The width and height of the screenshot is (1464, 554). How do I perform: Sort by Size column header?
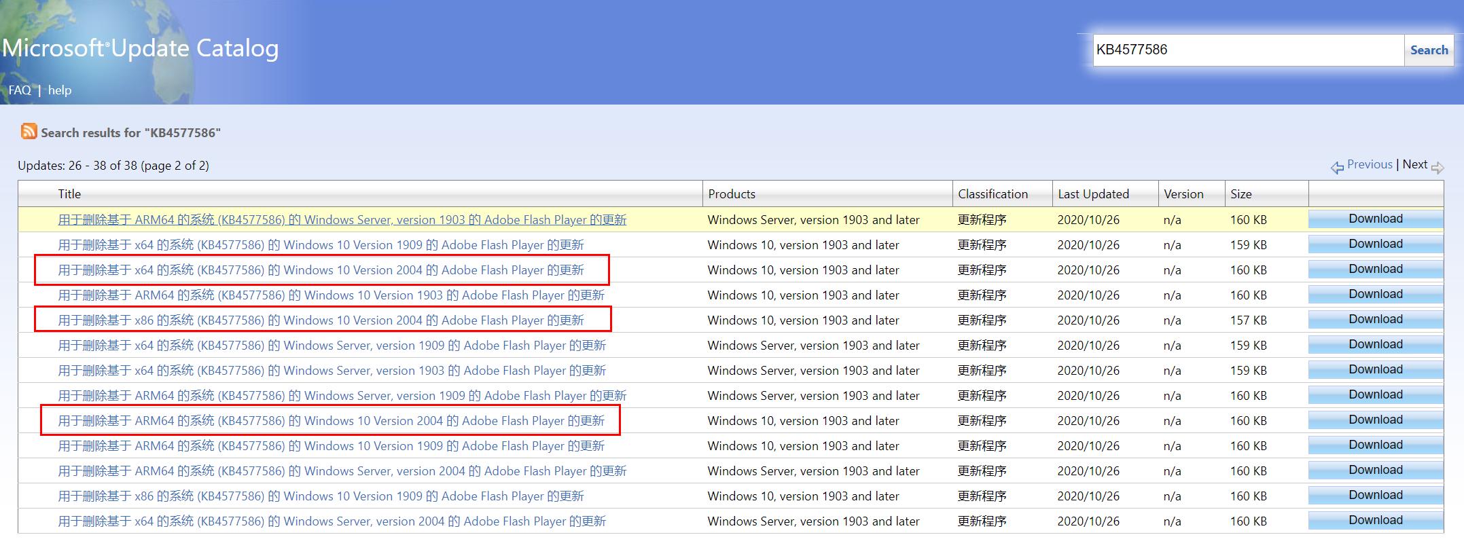point(1240,194)
